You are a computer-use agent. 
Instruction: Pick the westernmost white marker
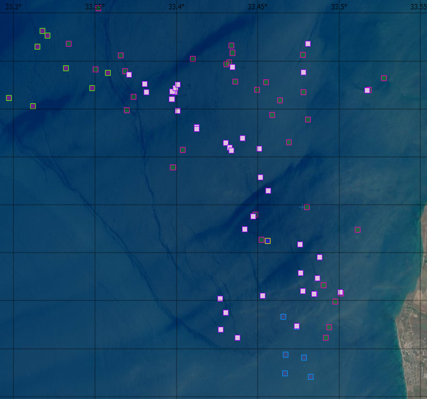pos(129,74)
